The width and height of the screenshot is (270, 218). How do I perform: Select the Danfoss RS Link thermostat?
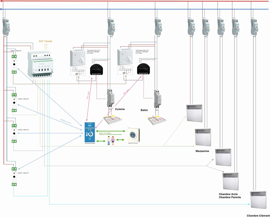click(133, 135)
